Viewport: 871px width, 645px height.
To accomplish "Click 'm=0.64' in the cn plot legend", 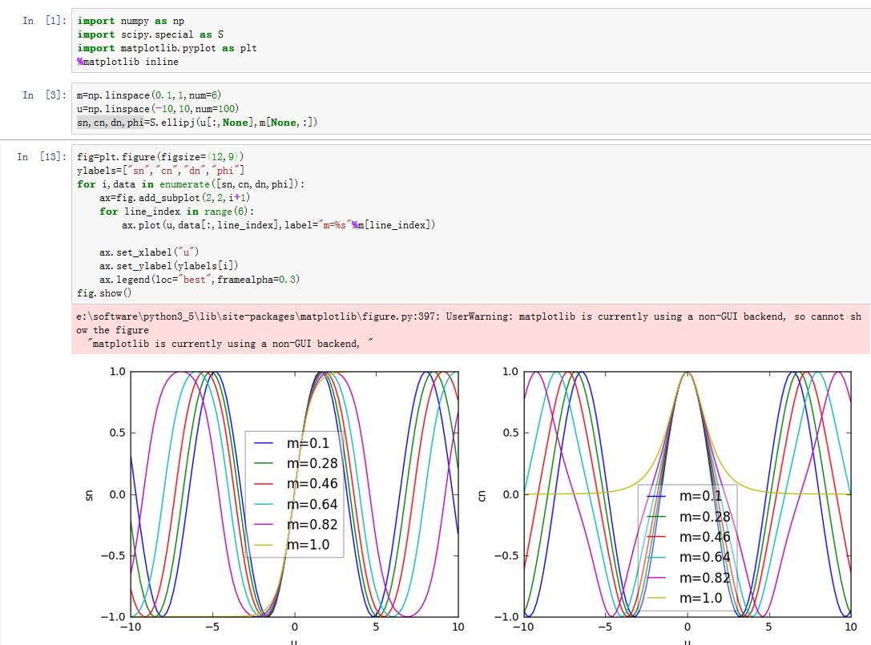I will (705, 557).
